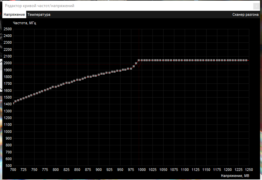Image resolution: width=262 pixels, height=180 pixels.
Task: Click the 2400 frequency axis label
Action: pos(8,36)
